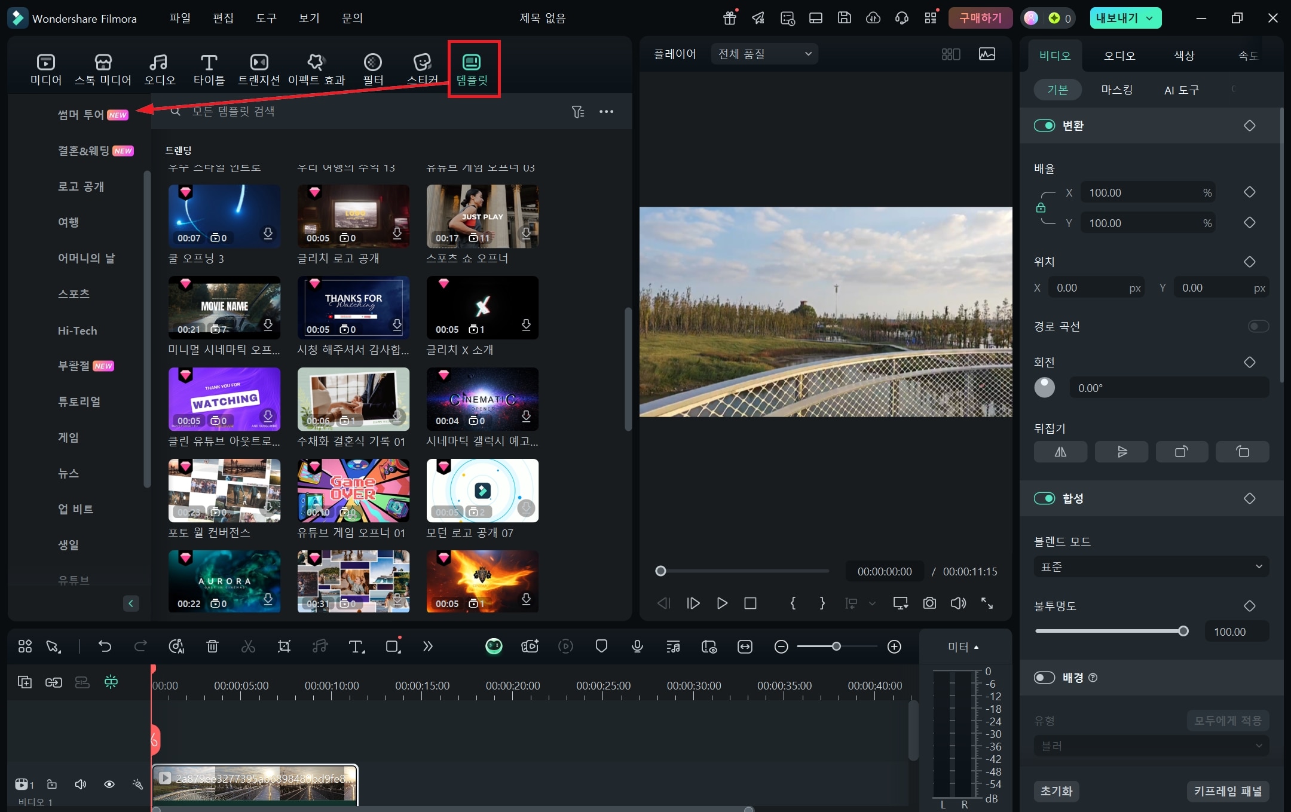1291x812 pixels.
Task: Lock track 비디오 1 with the lock icon
Action: (52, 784)
